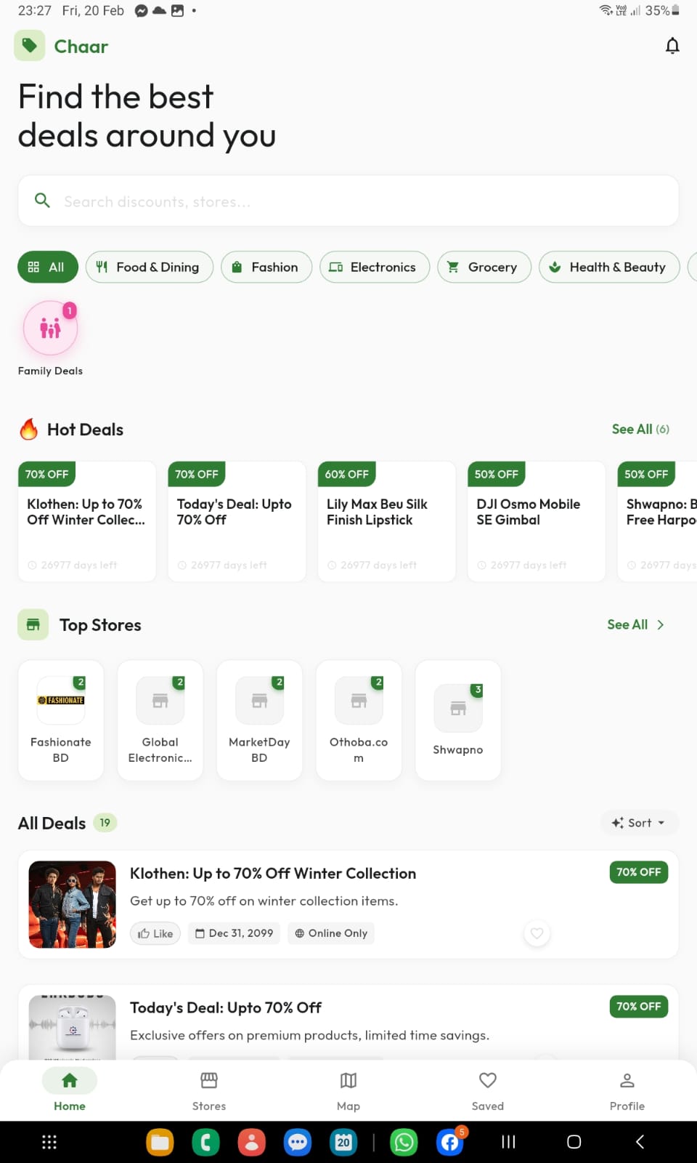Viewport: 697px width, 1163px height.
Task: Tap the notification bell icon
Action: click(x=672, y=45)
